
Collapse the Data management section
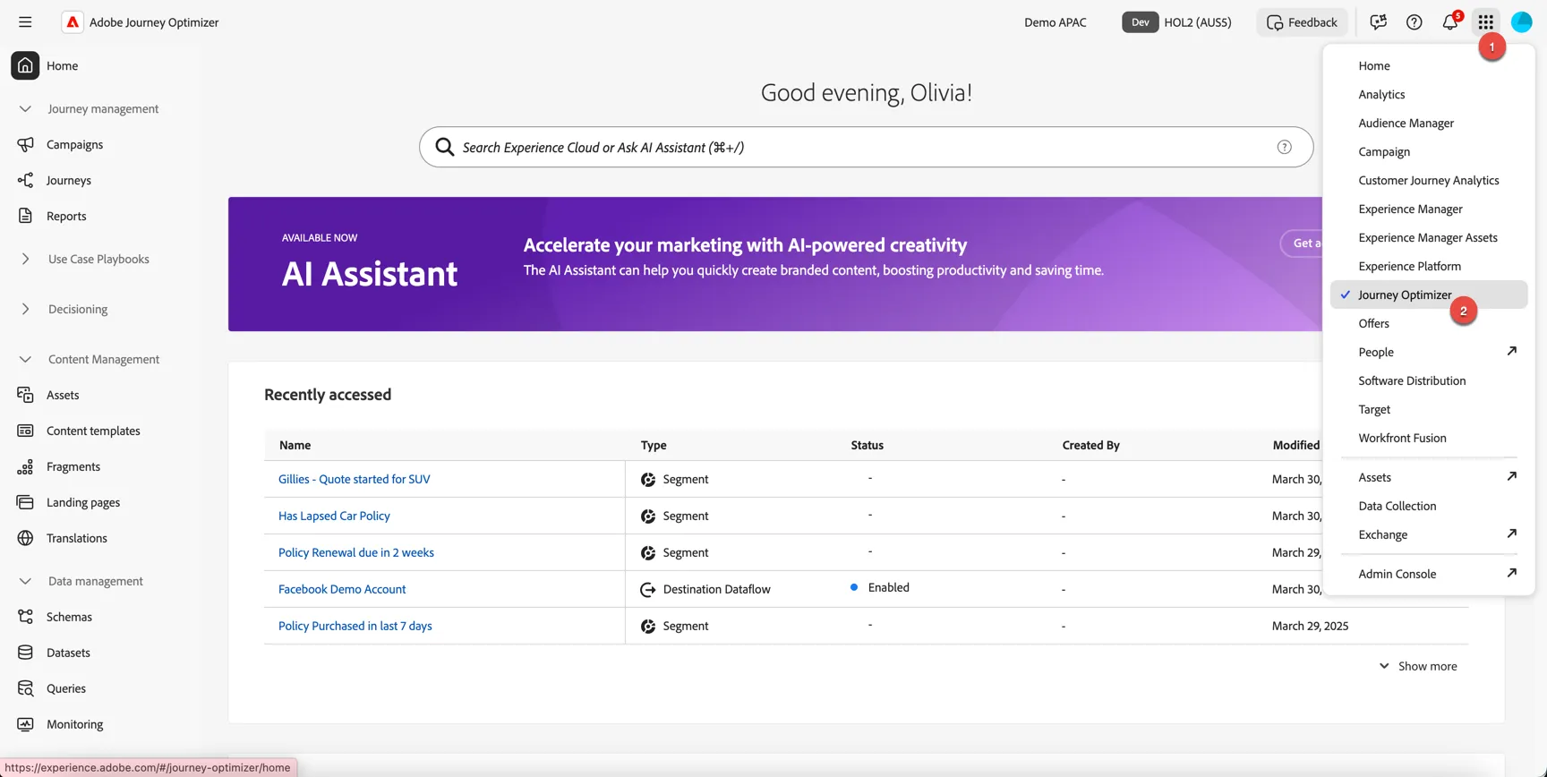pyautogui.click(x=25, y=581)
